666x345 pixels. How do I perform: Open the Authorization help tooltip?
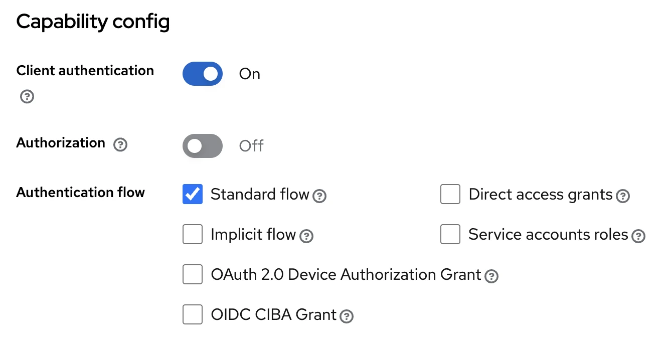(120, 144)
